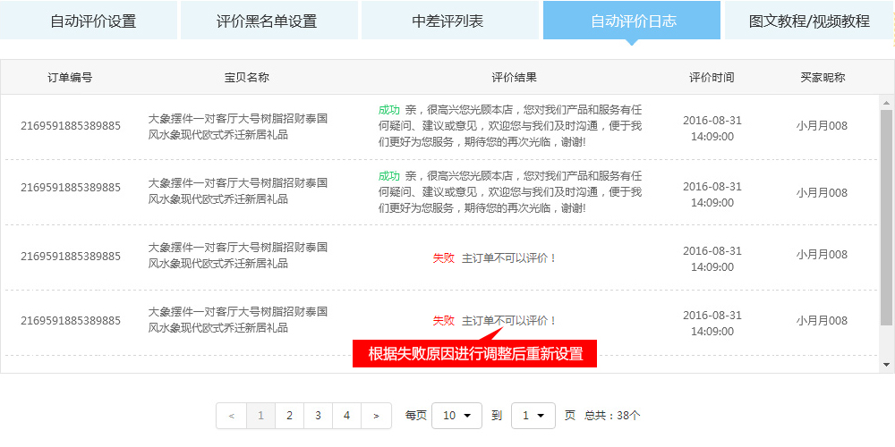Image resolution: width=895 pixels, height=447 pixels.
Task: Switch to 评价黑名单设置 tab
Action: coord(269,21)
